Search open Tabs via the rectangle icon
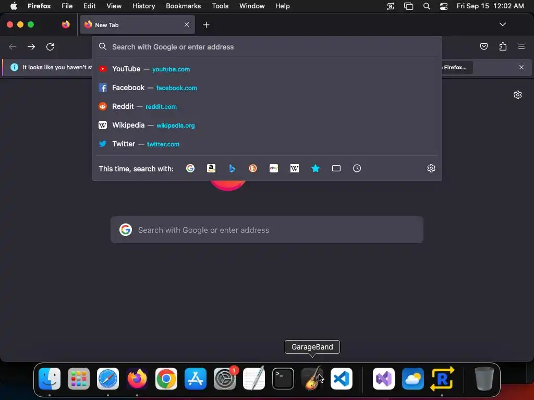 [336, 168]
